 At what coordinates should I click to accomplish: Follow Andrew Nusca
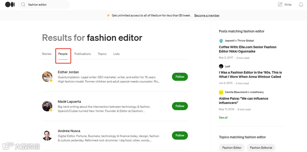(180, 136)
